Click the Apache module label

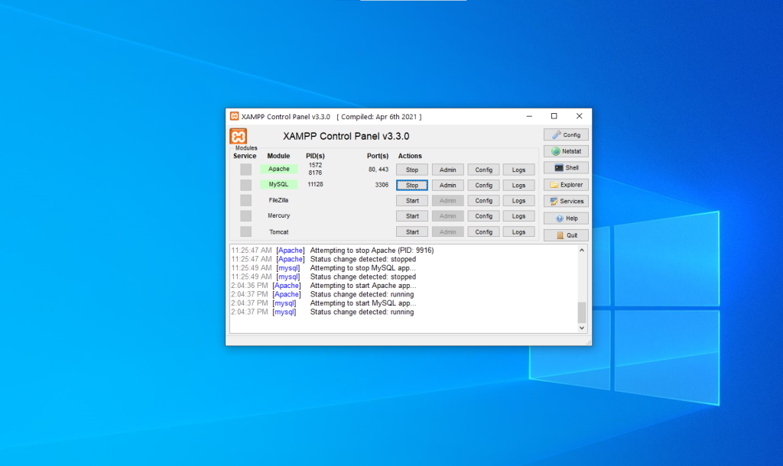point(278,169)
